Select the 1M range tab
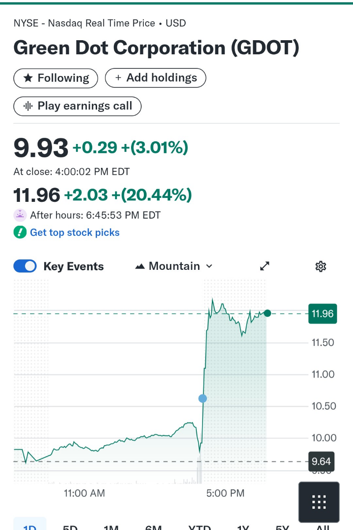This screenshot has width=353, height=530. [x=111, y=526]
